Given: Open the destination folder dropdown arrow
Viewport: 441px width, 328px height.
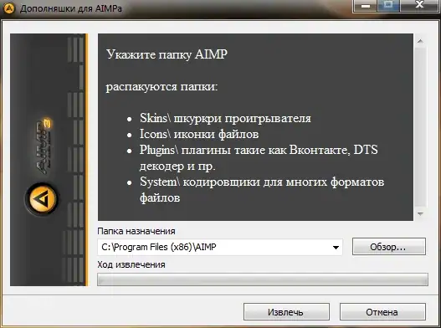Looking at the screenshot, I should [336, 248].
